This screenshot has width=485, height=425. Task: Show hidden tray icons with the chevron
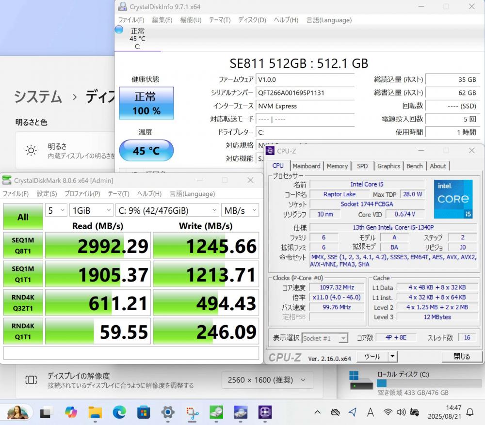pyautogui.click(x=317, y=412)
